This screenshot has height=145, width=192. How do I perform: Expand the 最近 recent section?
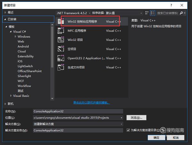tap(5, 12)
